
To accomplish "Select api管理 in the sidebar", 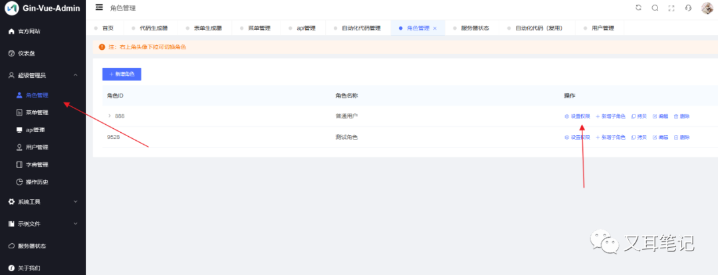I will (43, 130).
